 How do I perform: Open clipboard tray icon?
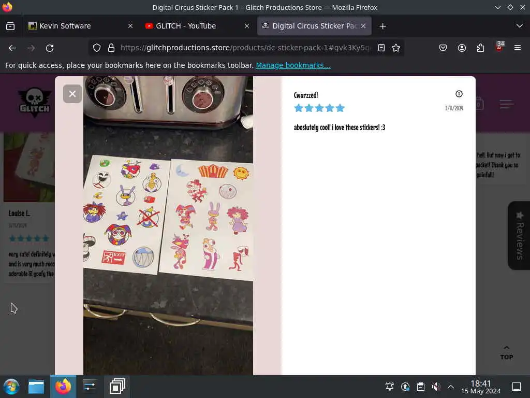click(420, 386)
